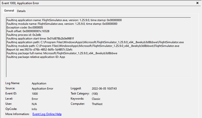
Task: Click the Faulting application path line
Action: pyautogui.click(x=95, y=42)
